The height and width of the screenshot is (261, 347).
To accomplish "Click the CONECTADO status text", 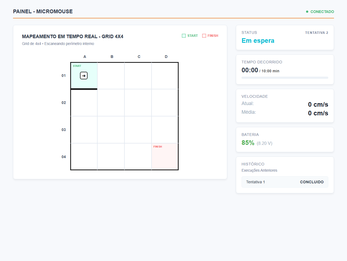I will 322,12.
